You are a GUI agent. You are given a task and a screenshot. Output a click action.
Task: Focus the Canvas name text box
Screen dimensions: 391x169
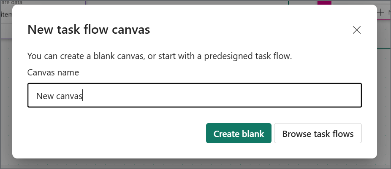[195, 95]
